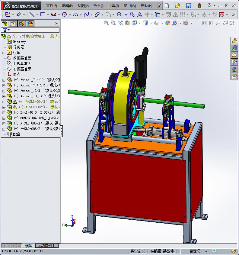Open the View Orientation dropdown arrow

(x=140, y=24)
